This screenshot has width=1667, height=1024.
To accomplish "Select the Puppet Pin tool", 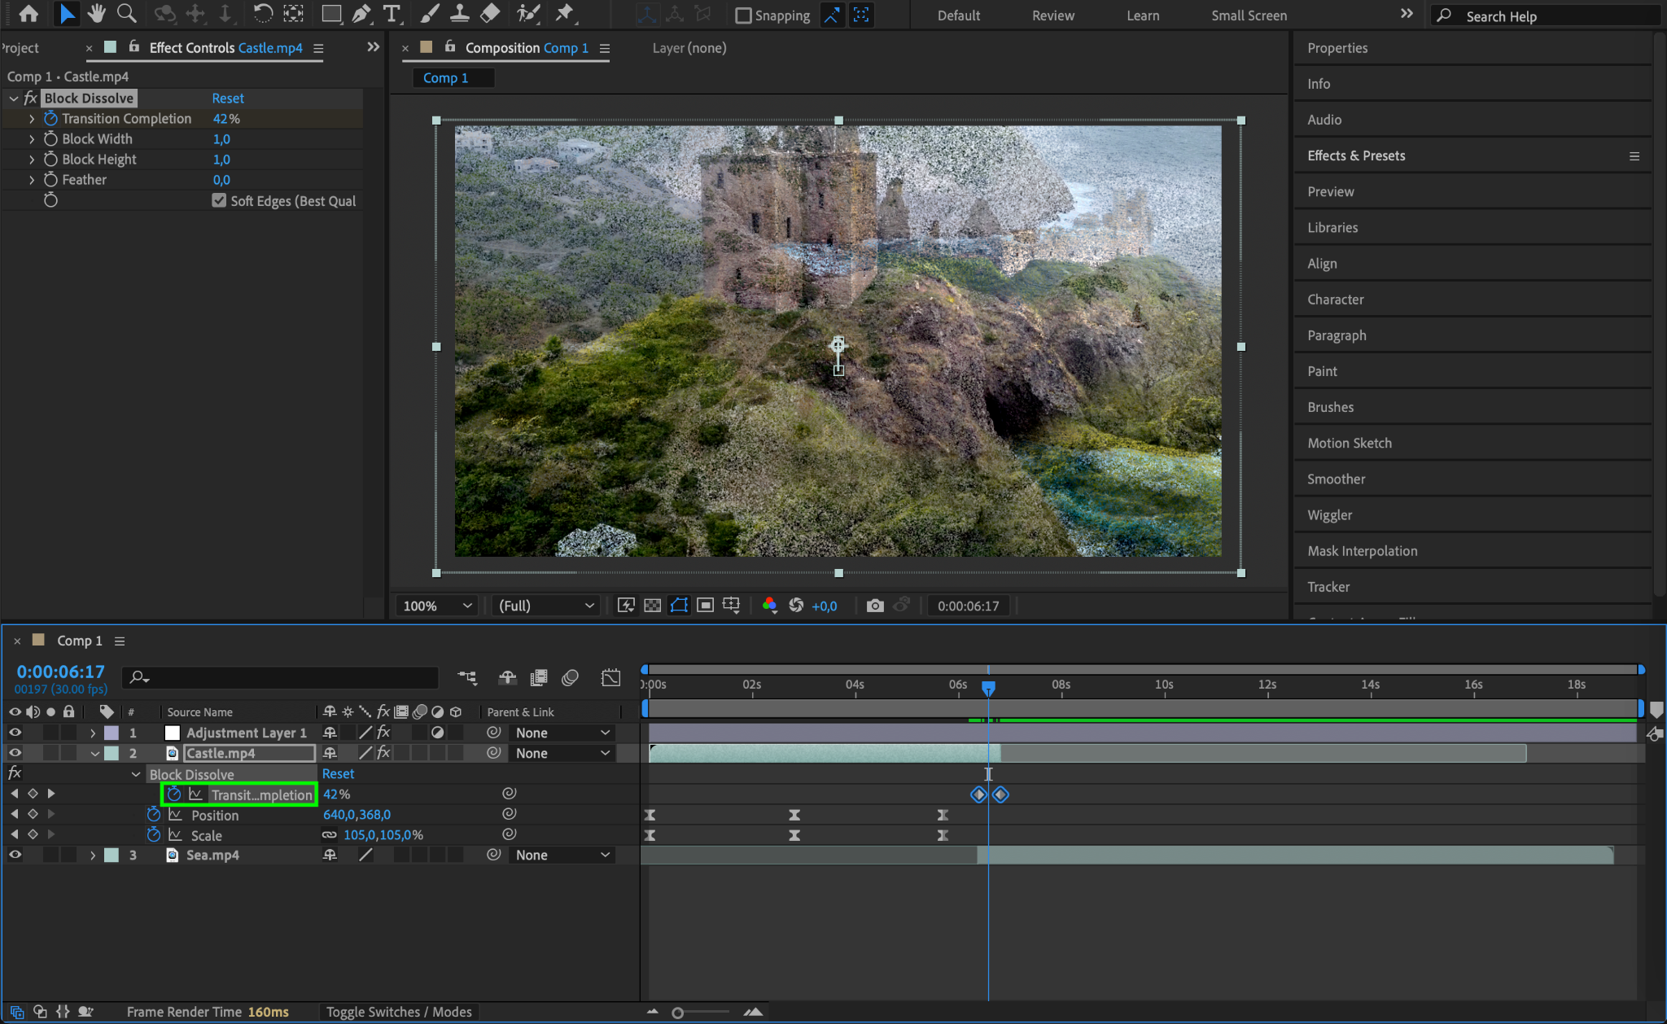I will point(563,14).
